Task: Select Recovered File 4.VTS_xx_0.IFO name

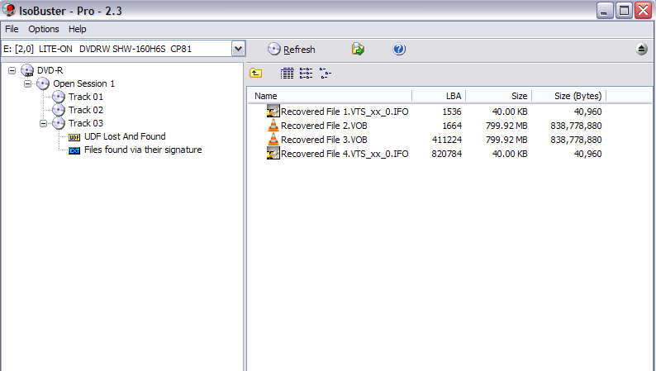Action: coord(345,154)
